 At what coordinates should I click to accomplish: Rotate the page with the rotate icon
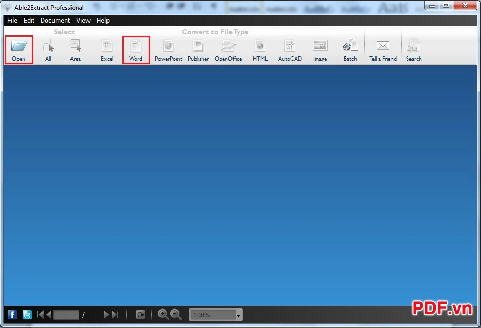click(x=140, y=315)
